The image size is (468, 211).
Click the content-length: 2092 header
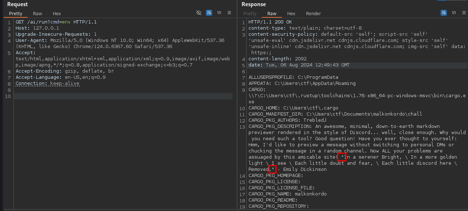coord(277,59)
